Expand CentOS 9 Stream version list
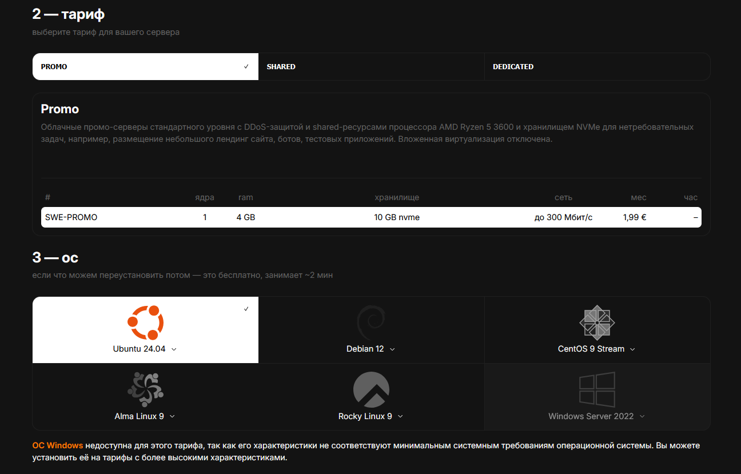The width and height of the screenshot is (741, 474). (x=632, y=349)
